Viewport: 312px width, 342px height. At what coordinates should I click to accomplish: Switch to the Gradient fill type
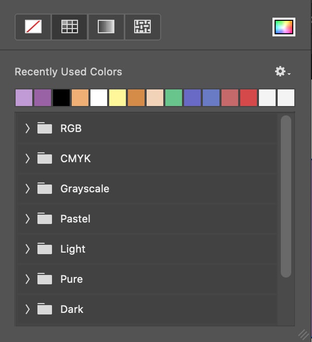106,27
